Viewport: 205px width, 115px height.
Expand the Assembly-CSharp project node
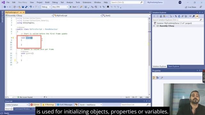[x=154, y=26]
